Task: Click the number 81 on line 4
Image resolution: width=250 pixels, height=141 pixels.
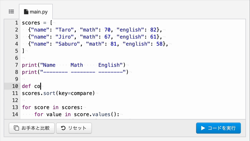Action: 114,44
